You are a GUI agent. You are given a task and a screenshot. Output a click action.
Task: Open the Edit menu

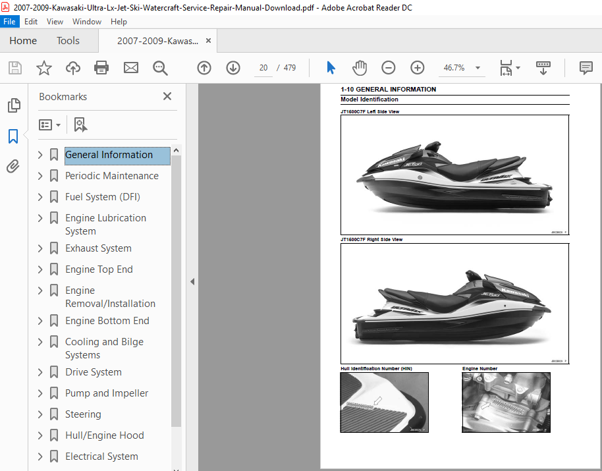pos(31,22)
